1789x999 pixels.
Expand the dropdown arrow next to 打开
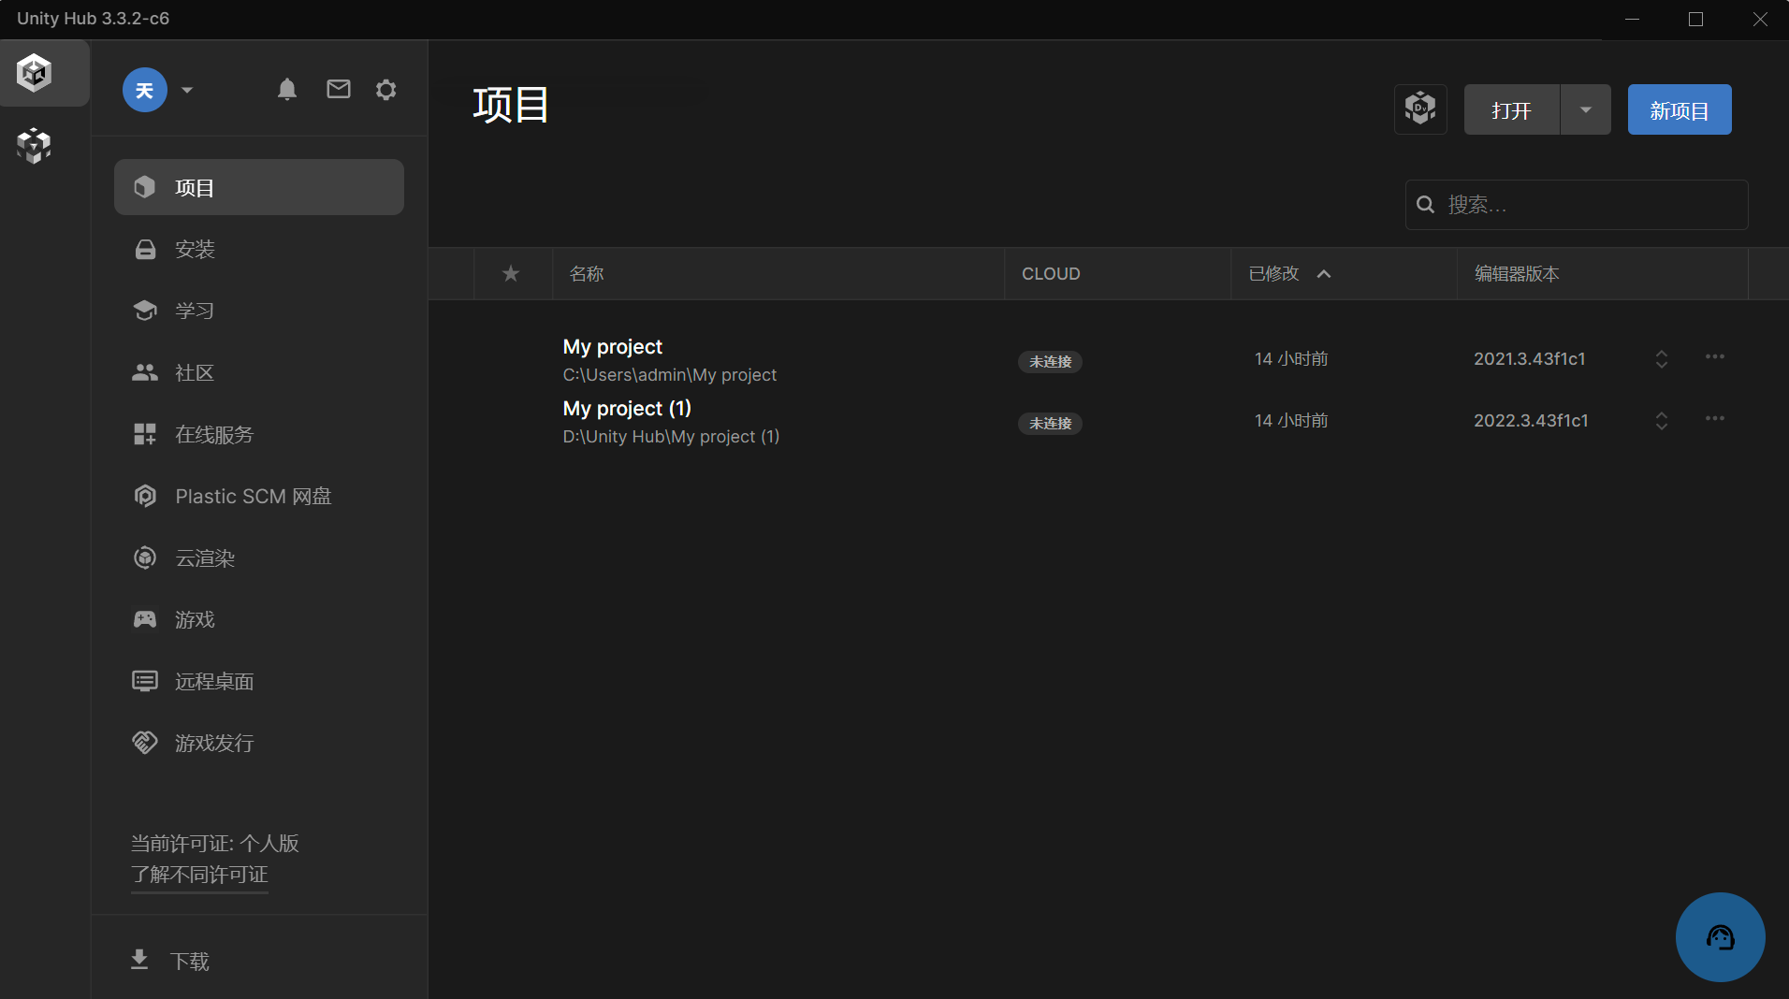tap(1586, 109)
